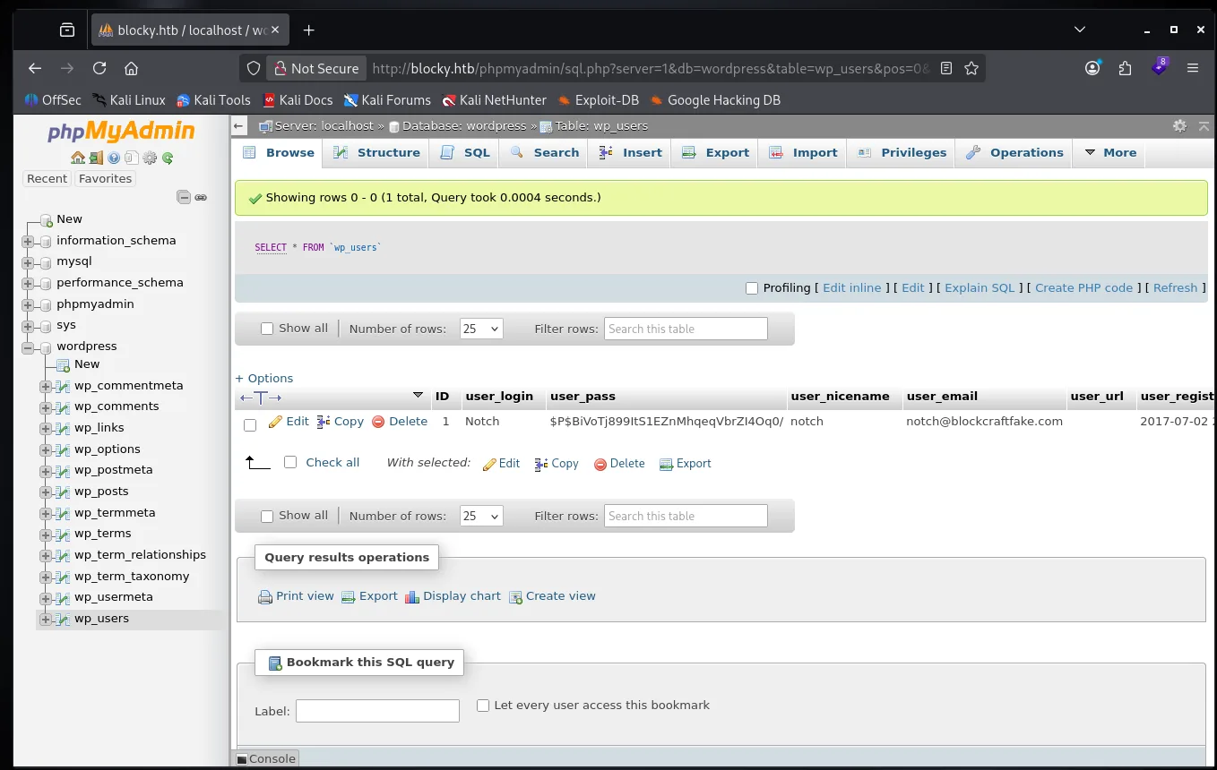Go to phpMyAdmin Home via house icon
The image size is (1217, 770).
click(78, 158)
